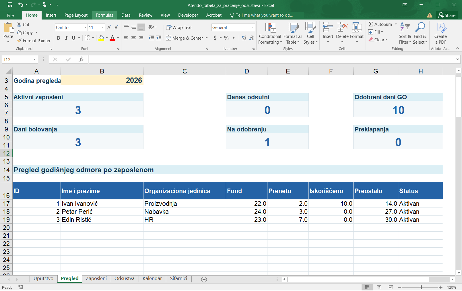Toggle Merge & Center
Image resolution: width=462 pixels, height=291 pixels.
pos(185,38)
